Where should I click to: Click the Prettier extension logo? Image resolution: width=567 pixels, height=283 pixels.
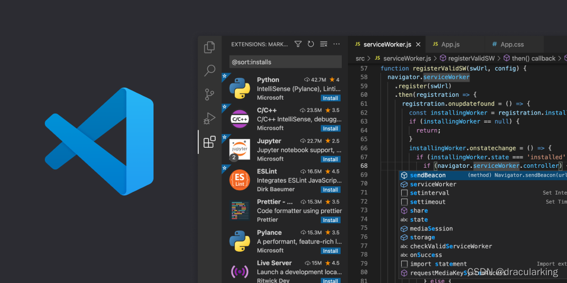coord(239,210)
